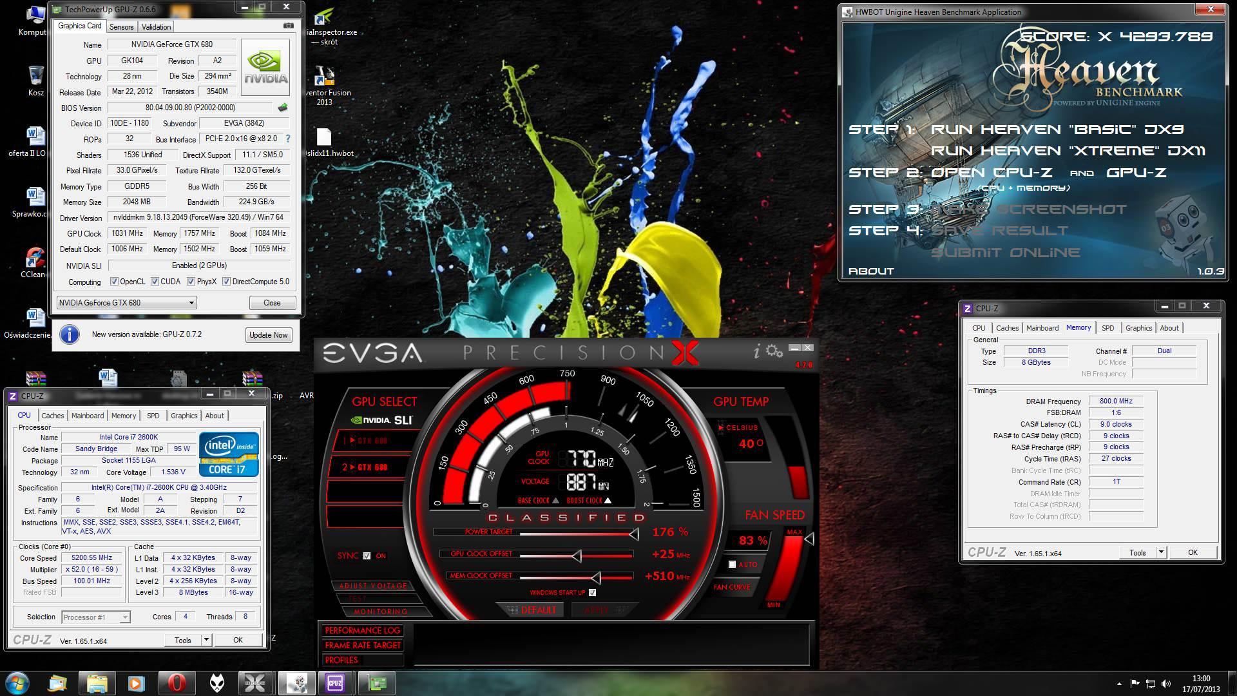The width and height of the screenshot is (1237, 696).
Task: Open the Processor #1 selection dropdown
Action: (x=96, y=617)
